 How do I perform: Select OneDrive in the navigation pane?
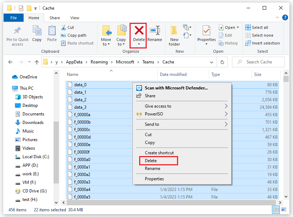coord(25,77)
